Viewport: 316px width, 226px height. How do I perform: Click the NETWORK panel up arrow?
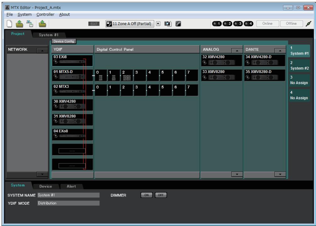click(42, 50)
